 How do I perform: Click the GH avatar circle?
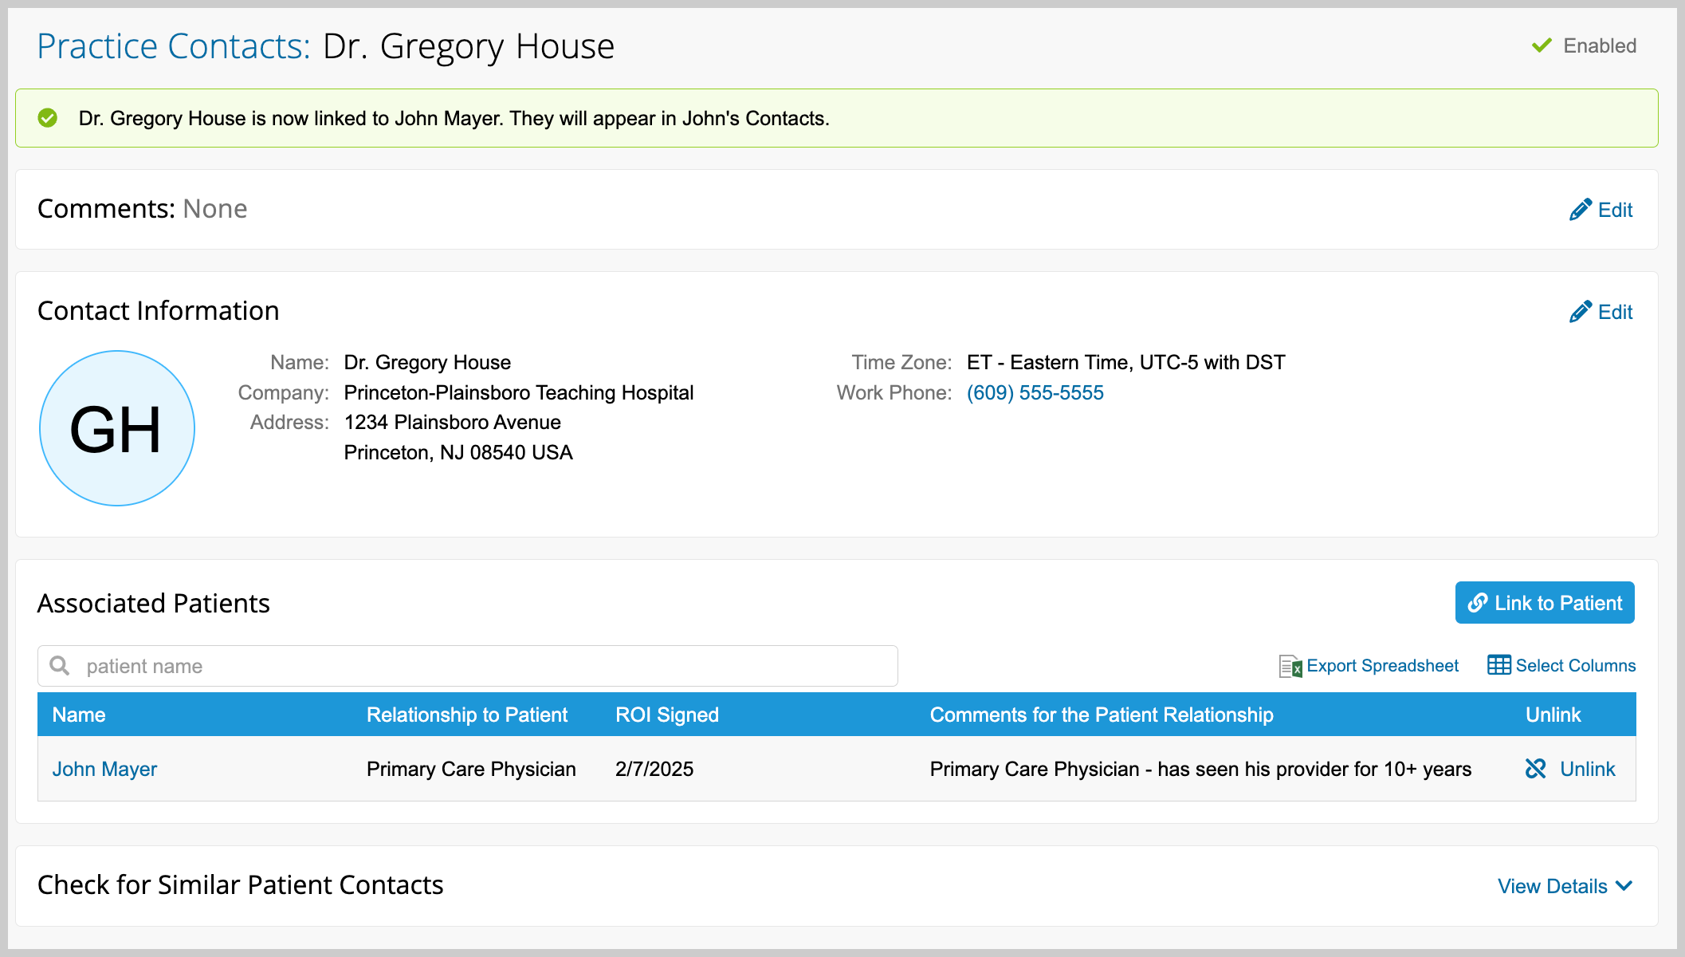117,428
